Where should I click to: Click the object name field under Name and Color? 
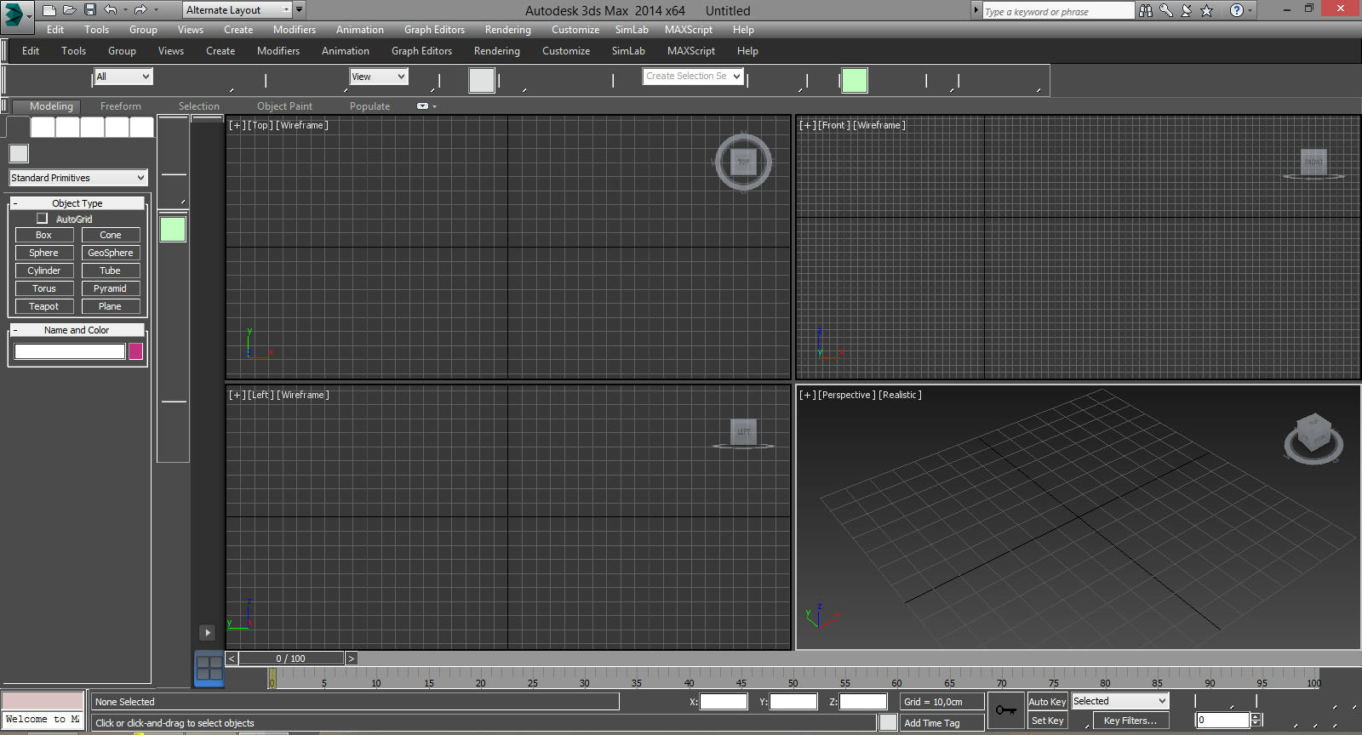pyautogui.click(x=70, y=351)
